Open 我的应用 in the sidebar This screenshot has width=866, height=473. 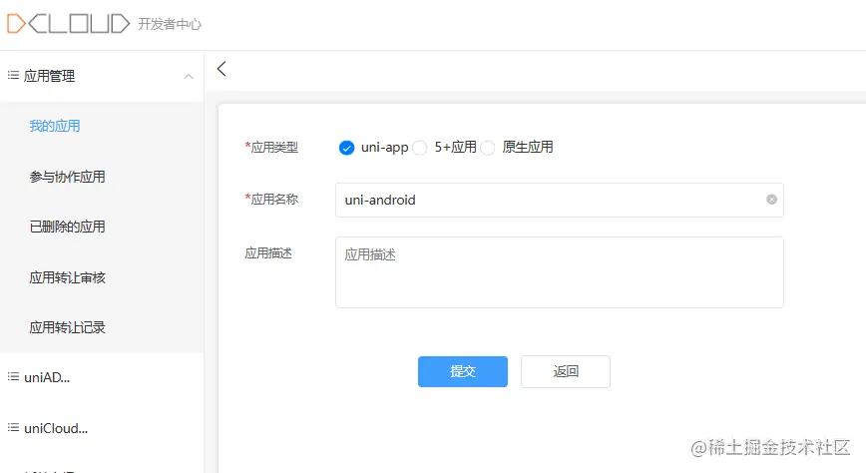55,126
